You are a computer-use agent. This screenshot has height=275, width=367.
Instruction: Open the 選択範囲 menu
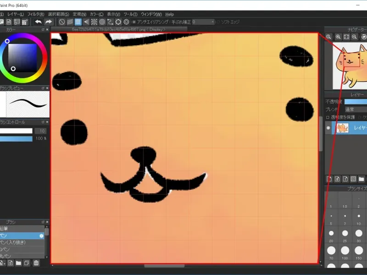[59, 14]
